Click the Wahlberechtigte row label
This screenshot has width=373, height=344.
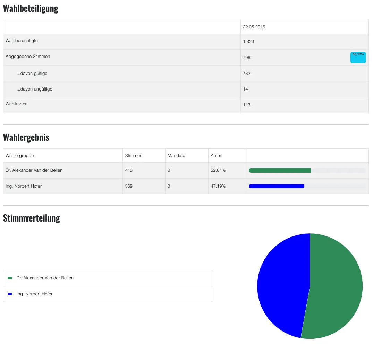point(22,41)
